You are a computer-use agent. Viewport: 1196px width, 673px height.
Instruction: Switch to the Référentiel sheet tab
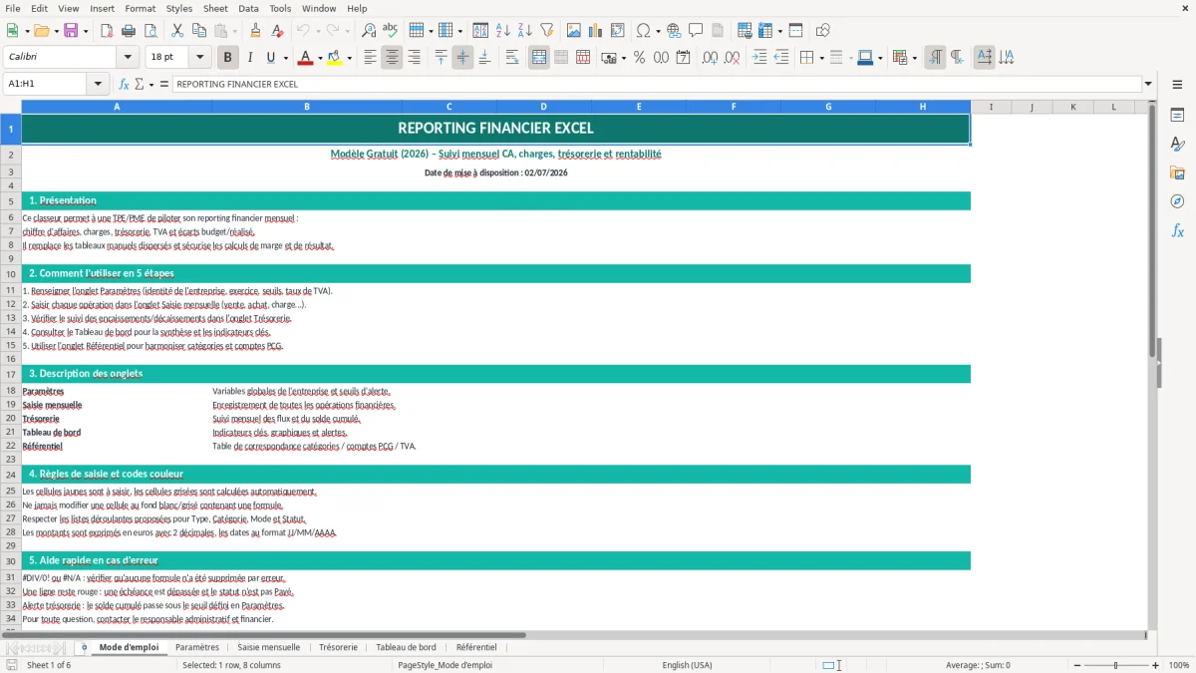pos(476,647)
